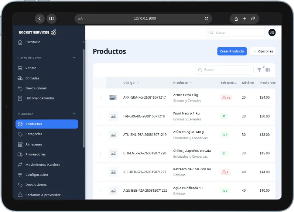The height and width of the screenshot is (212, 294).
Task: Click the Mínimo column header
Action: (x=248, y=83)
